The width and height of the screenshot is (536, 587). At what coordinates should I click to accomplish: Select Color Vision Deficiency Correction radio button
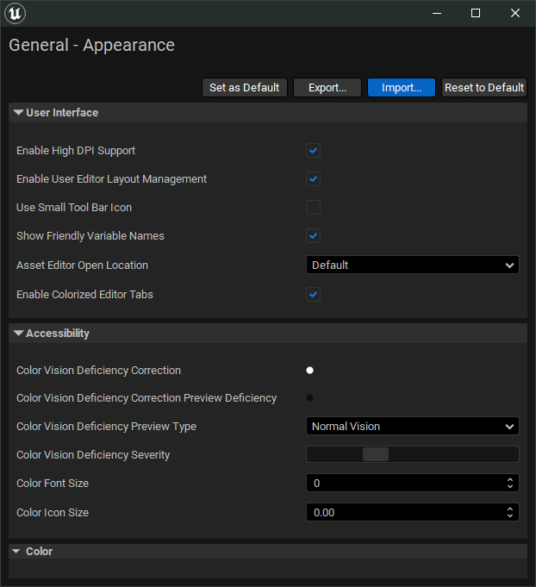coord(309,371)
